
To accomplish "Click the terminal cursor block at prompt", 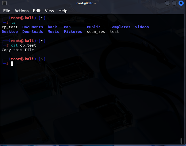I will pyautogui.click(x=12, y=63).
